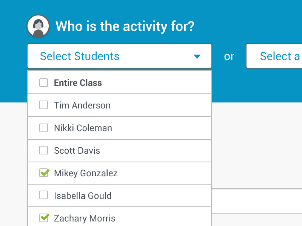
Task: Open the Select Students dropdown
Action: [113, 56]
